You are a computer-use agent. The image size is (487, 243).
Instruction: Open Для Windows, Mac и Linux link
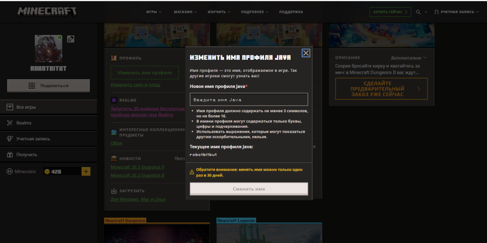[x=138, y=199]
